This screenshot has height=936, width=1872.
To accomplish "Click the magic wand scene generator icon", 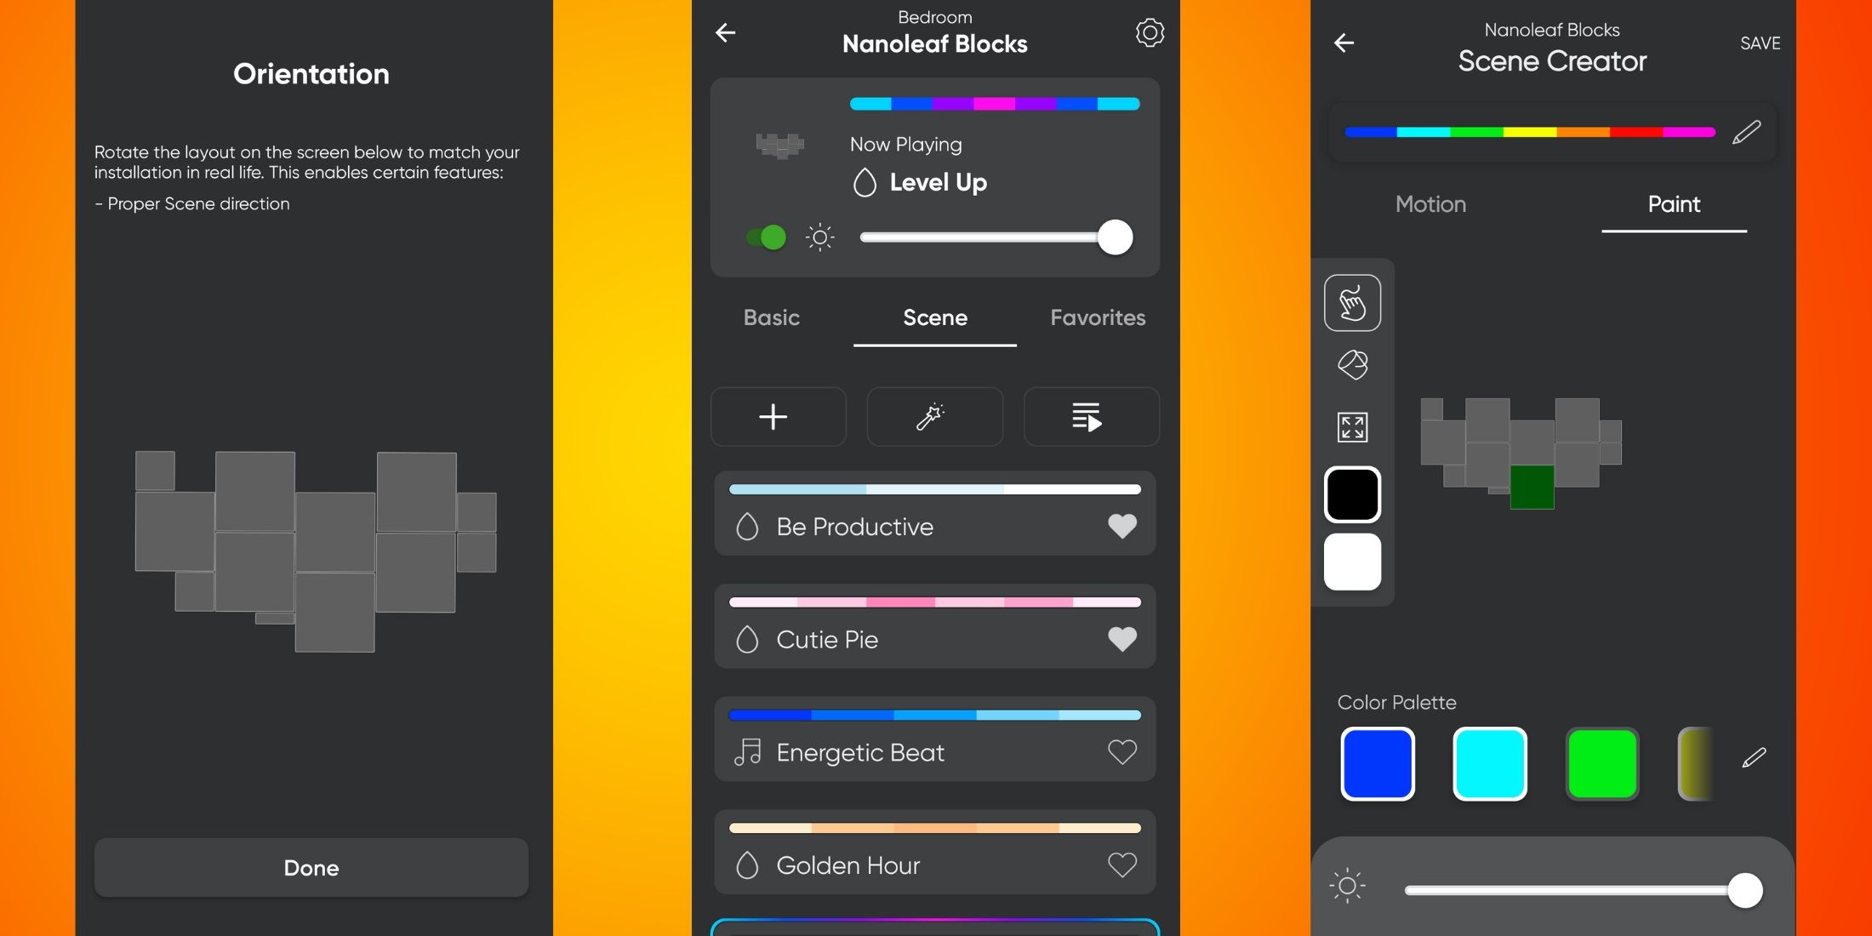I will coord(935,417).
